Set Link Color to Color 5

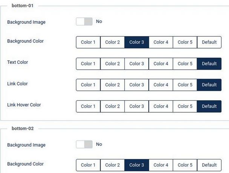185,85
